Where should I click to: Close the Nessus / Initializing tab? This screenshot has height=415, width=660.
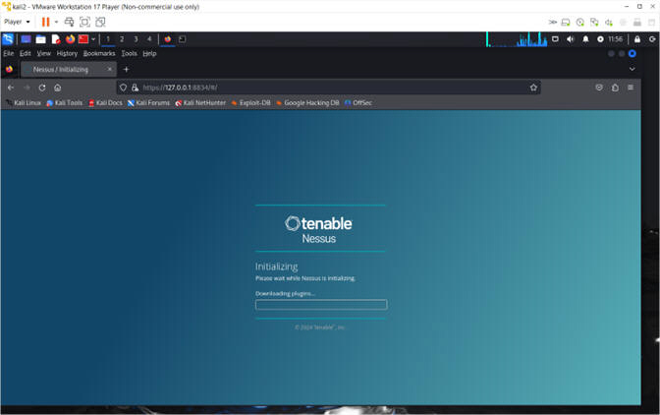point(110,69)
